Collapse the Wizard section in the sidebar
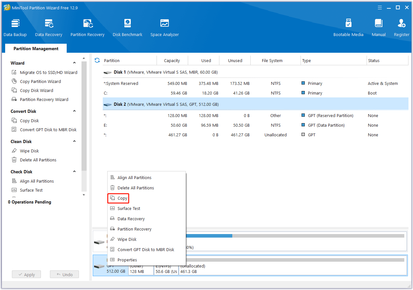Image resolution: width=413 pixels, height=290 pixels. tap(74, 63)
